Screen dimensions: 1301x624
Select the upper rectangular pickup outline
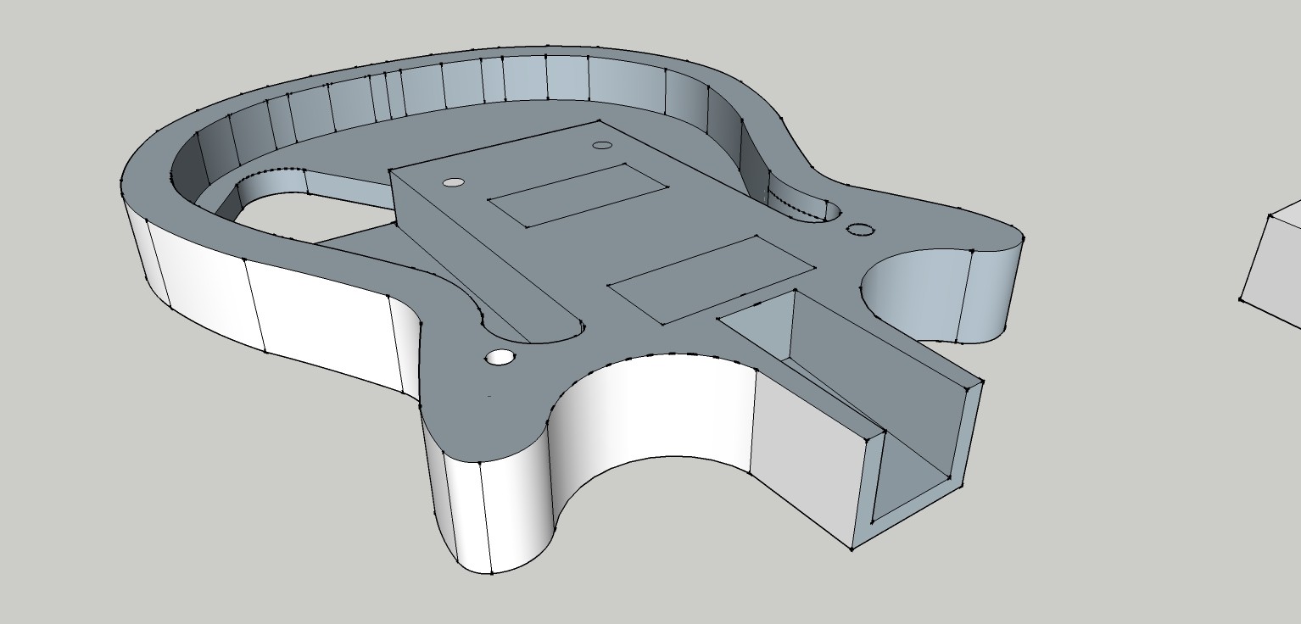pyautogui.click(x=578, y=196)
